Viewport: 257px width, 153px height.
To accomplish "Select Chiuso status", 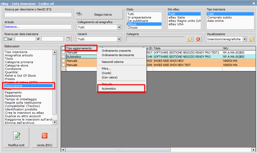I will click(x=144, y=28).
